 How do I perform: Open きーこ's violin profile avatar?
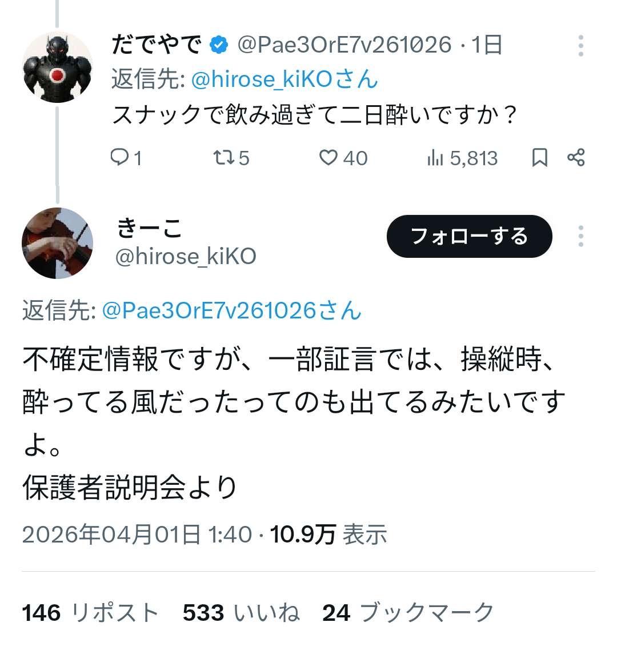pos(58,243)
